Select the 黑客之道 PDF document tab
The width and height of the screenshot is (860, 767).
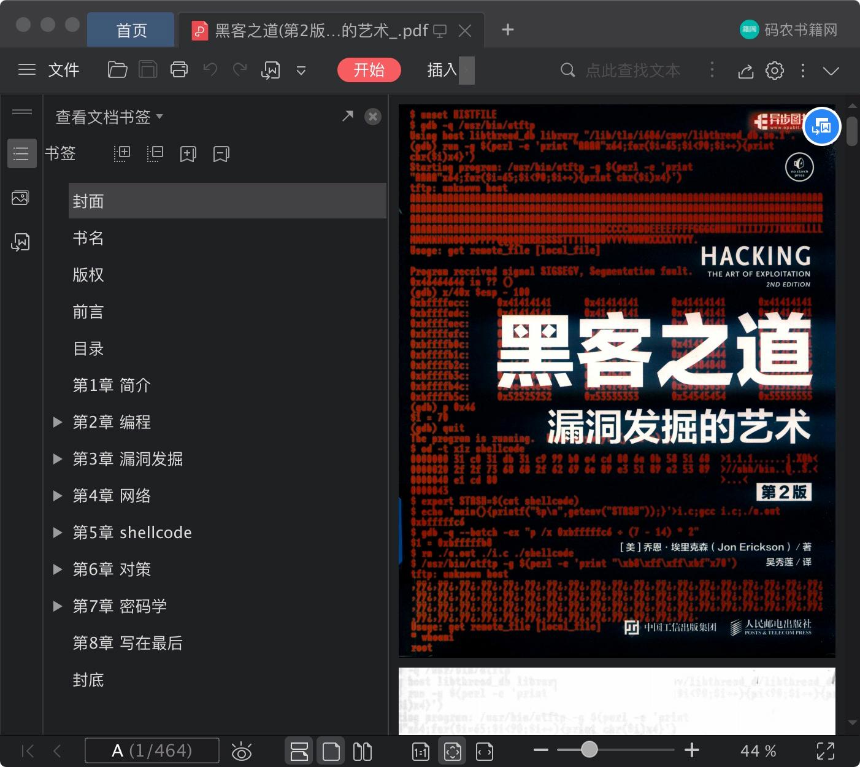coord(321,30)
